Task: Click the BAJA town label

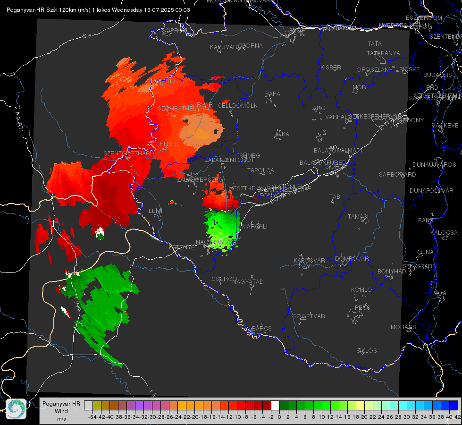Action: (439, 293)
